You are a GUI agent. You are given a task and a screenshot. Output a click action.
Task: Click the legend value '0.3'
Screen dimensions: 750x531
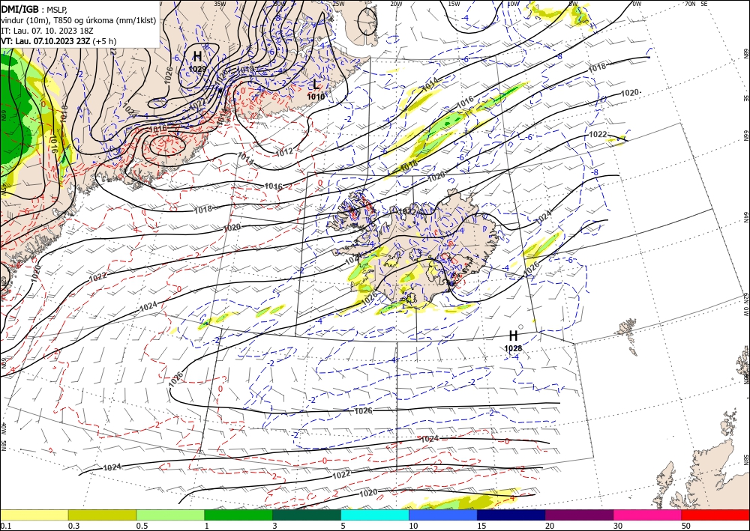73,526
